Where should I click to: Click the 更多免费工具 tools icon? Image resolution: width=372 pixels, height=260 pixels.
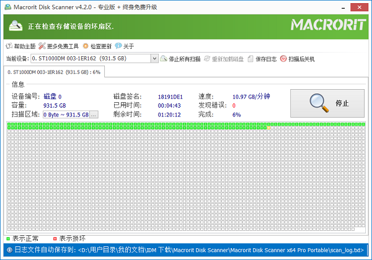[42, 46]
